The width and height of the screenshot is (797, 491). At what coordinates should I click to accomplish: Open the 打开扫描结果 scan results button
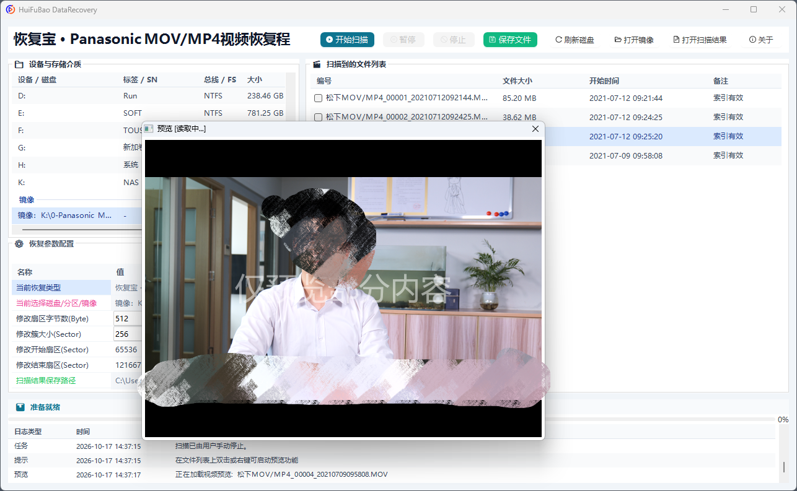click(x=700, y=40)
